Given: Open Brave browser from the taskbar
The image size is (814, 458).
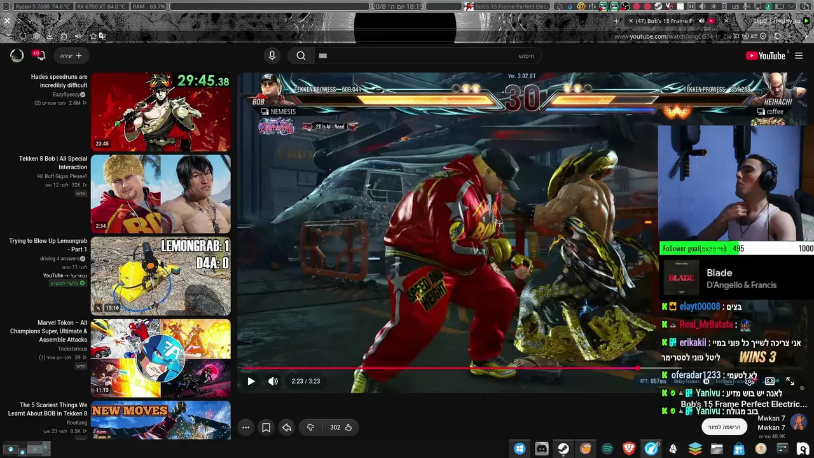Looking at the screenshot, I should click(x=629, y=448).
